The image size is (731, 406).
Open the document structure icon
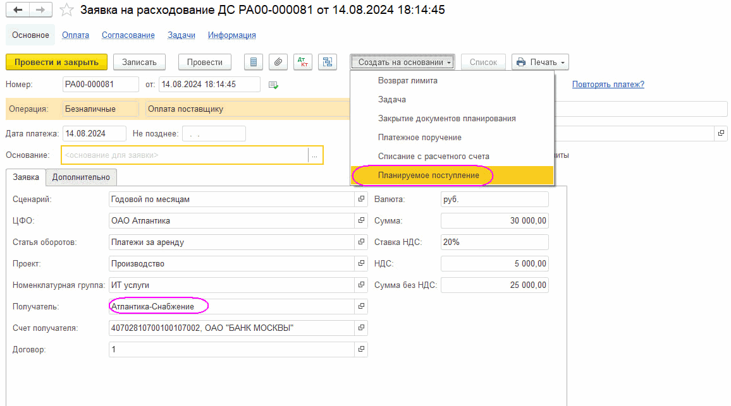click(x=328, y=62)
